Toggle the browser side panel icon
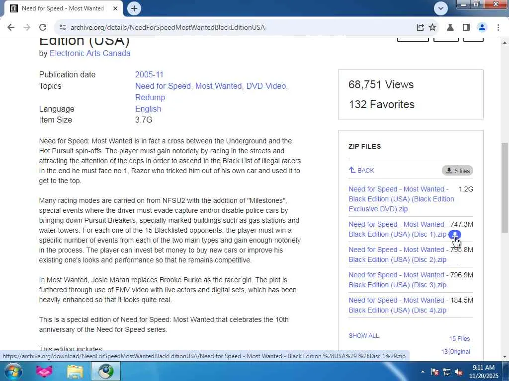This screenshot has width=509, height=381. pos(466,28)
